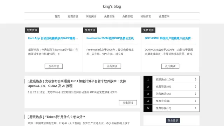This screenshot has height=126, width=224.
Task: Click chevron arrow on 闲言闲语(29) row
Action: click(x=196, y=94)
